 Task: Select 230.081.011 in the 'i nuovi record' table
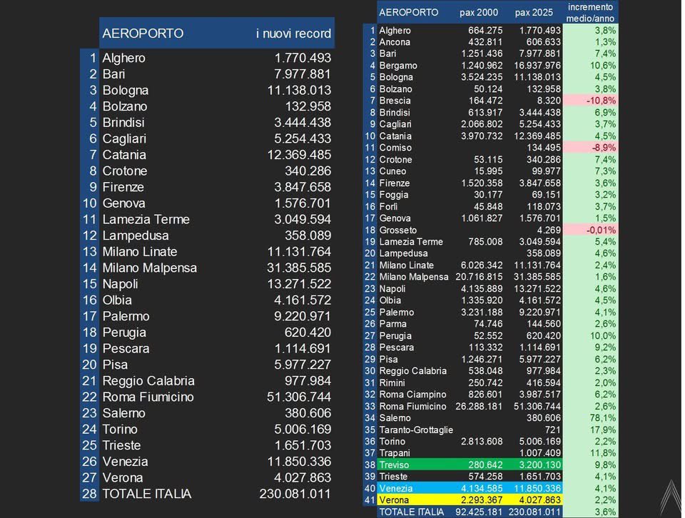click(x=295, y=494)
